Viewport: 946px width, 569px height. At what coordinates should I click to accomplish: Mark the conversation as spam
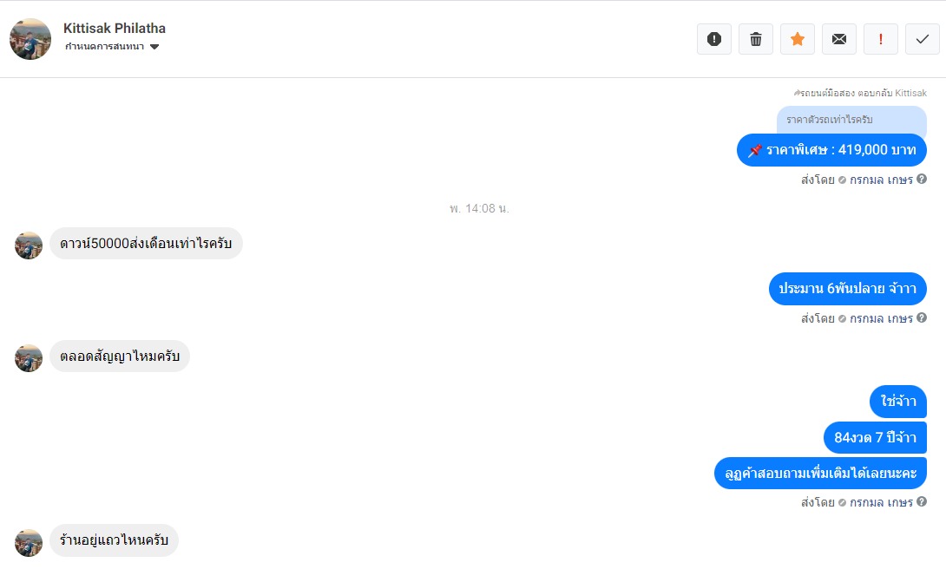(713, 39)
